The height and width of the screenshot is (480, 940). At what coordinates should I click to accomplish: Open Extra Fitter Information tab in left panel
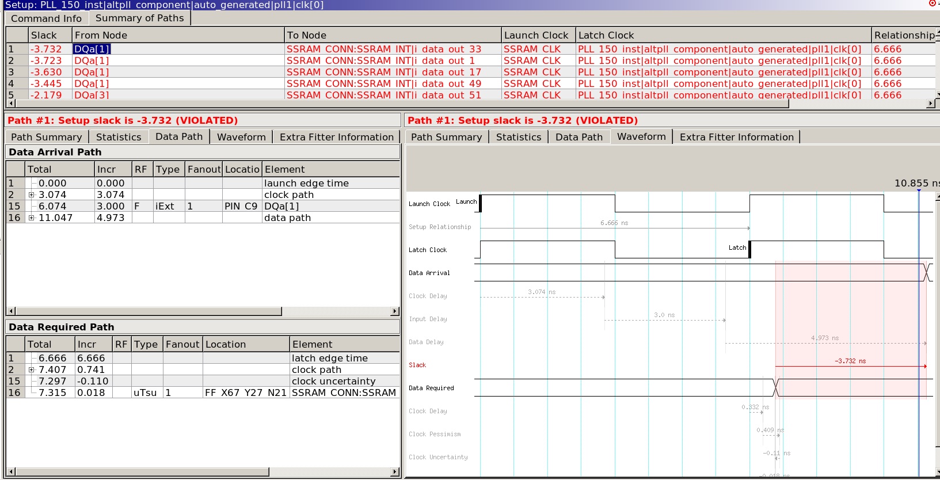coord(336,137)
